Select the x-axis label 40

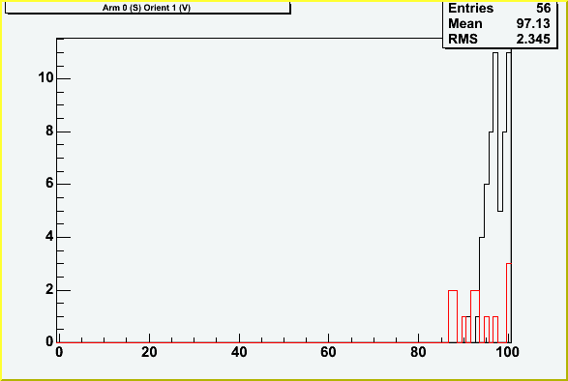coord(239,352)
